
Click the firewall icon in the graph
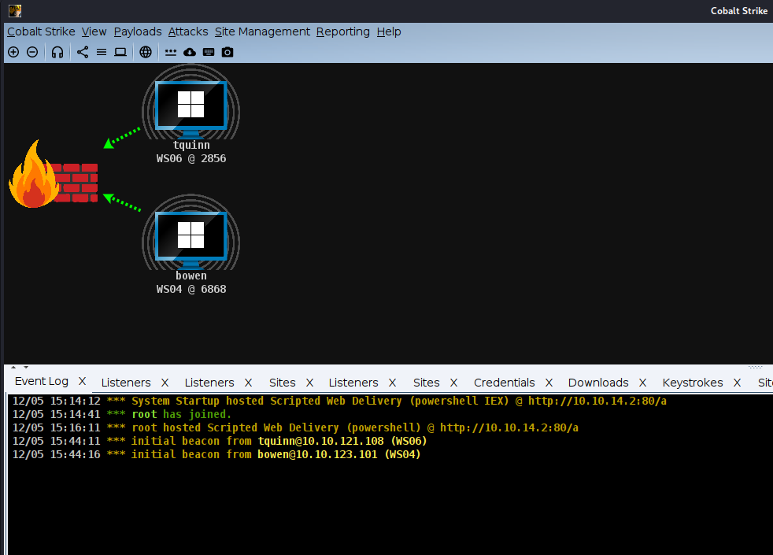point(54,175)
